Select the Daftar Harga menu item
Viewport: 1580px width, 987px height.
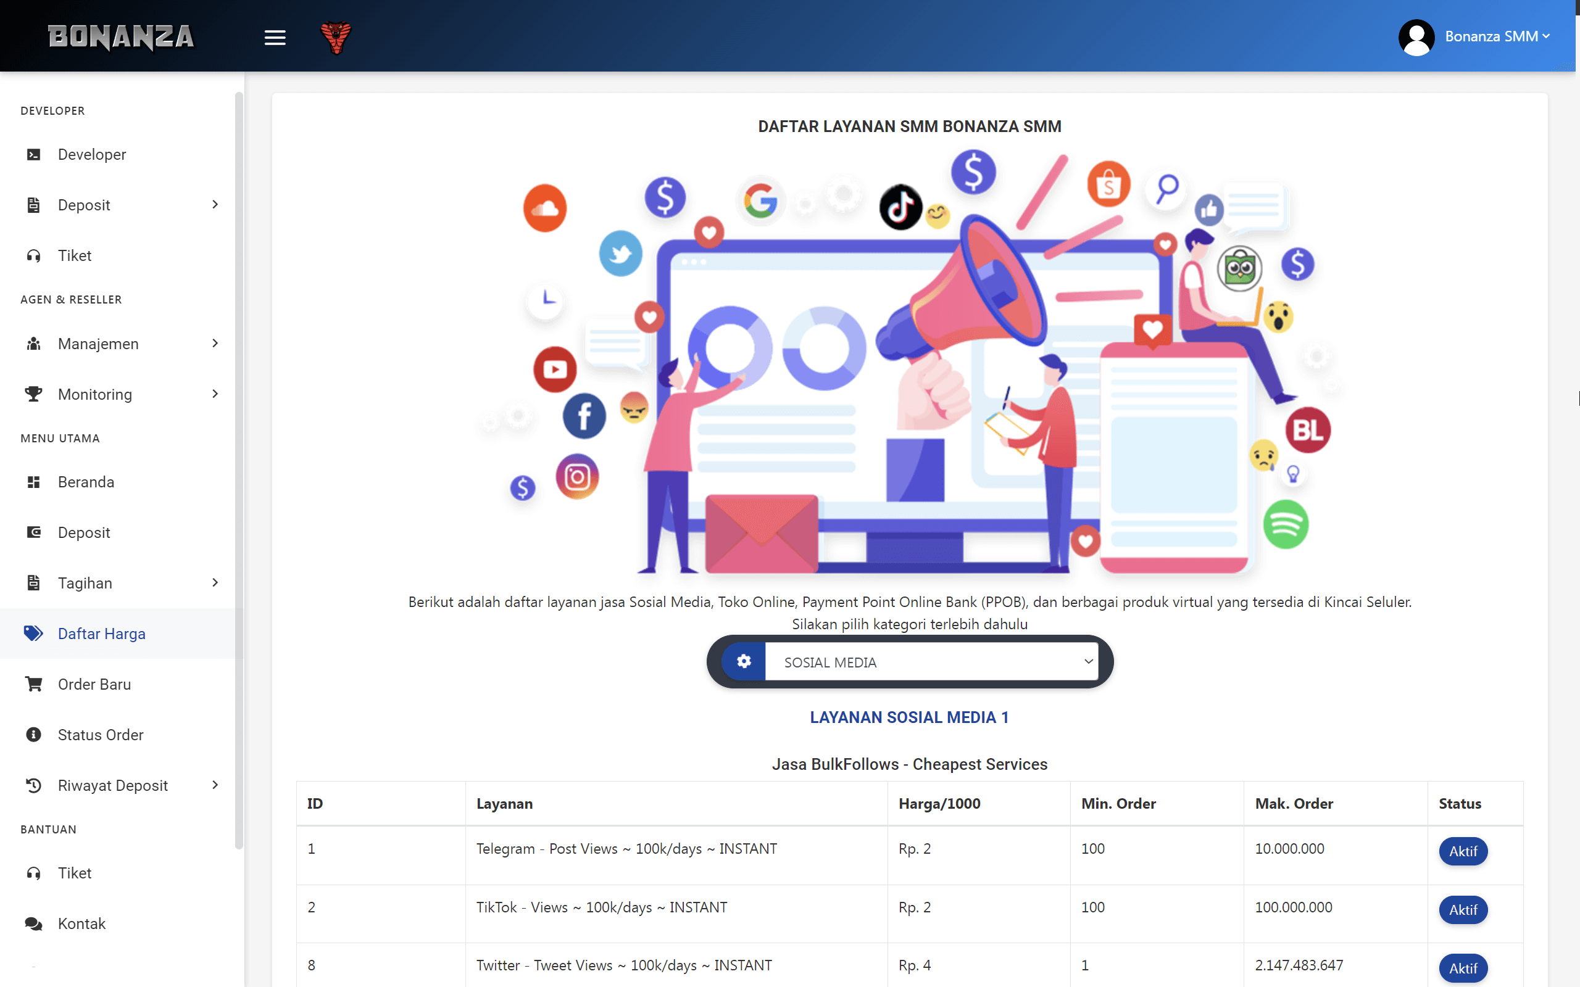click(102, 634)
